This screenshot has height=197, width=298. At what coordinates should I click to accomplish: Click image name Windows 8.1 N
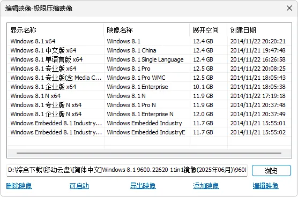click(x=126, y=96)
